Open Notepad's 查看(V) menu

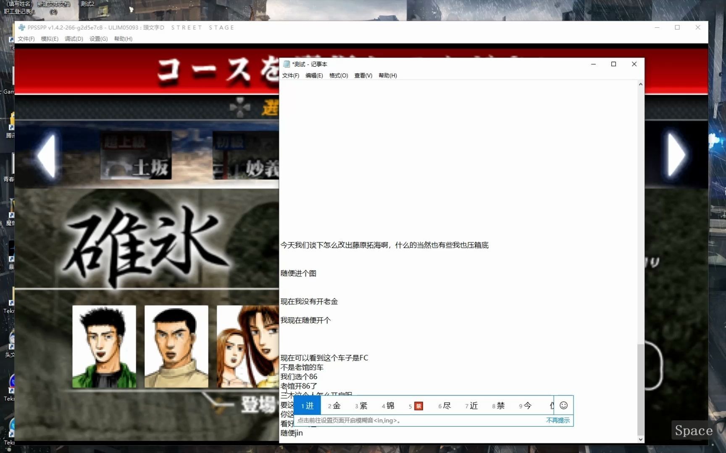click(x=362, y=75)
